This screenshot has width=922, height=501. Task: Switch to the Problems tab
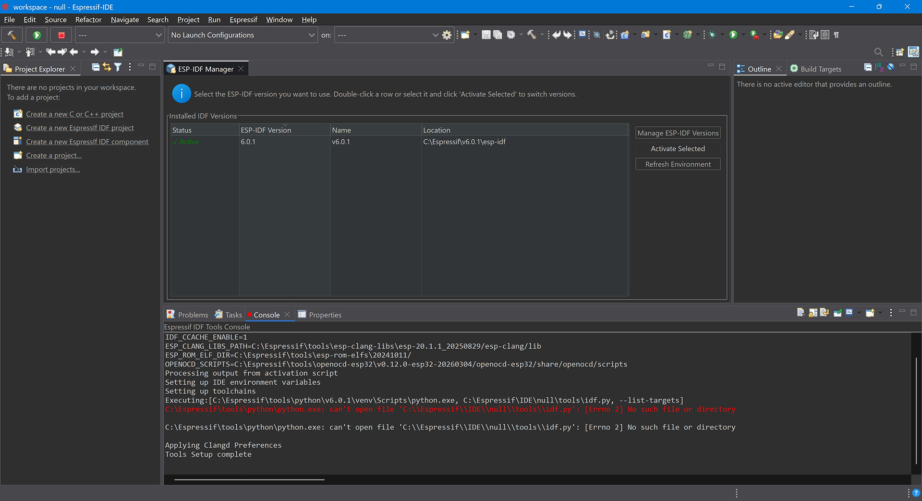click(x=187, y=315)
